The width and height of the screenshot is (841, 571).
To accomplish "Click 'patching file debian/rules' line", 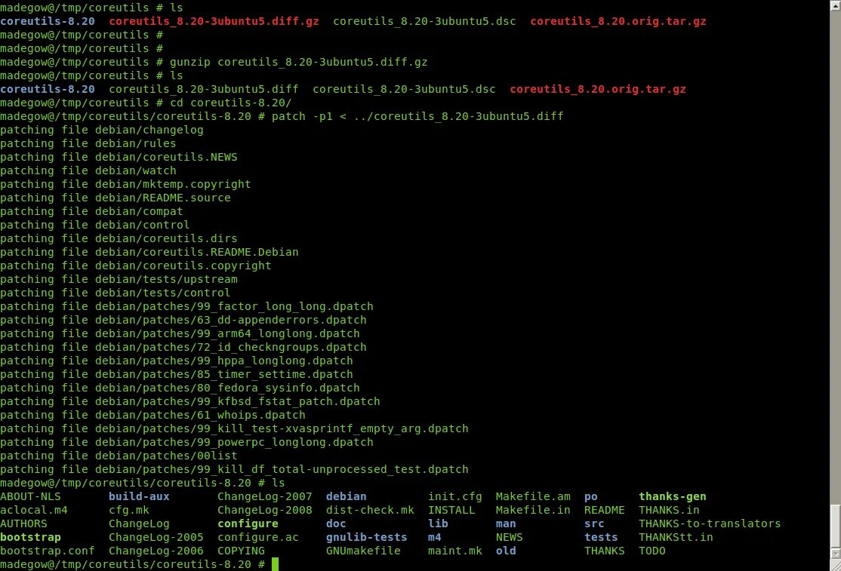I will pyautogui.click(x=88, y=143).
